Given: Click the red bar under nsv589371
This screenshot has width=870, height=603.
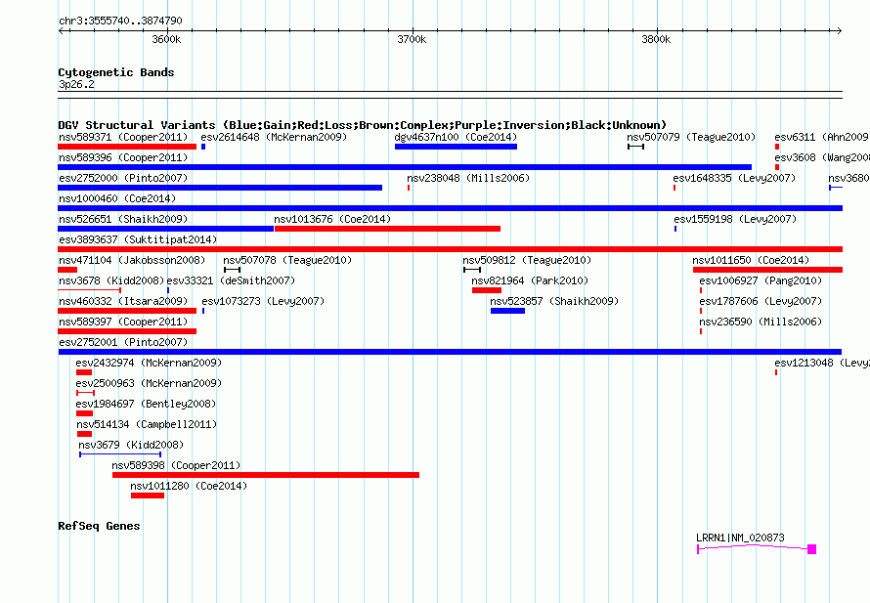Looking at the screenshot, I should pyautogui.click(x=127, y=147).
